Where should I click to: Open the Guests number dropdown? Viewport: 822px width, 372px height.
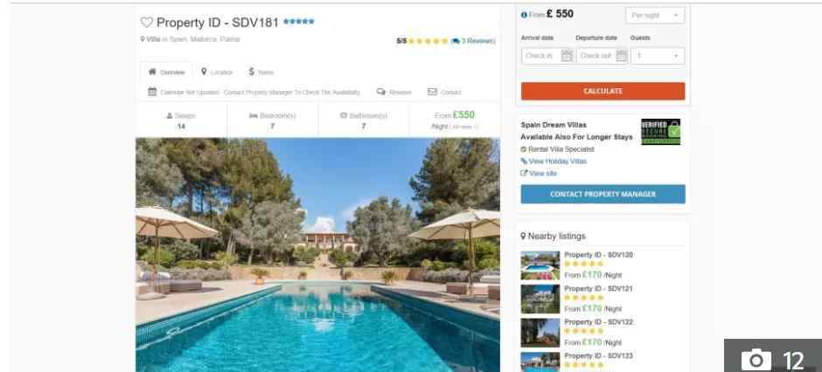[x=658, y=56]
